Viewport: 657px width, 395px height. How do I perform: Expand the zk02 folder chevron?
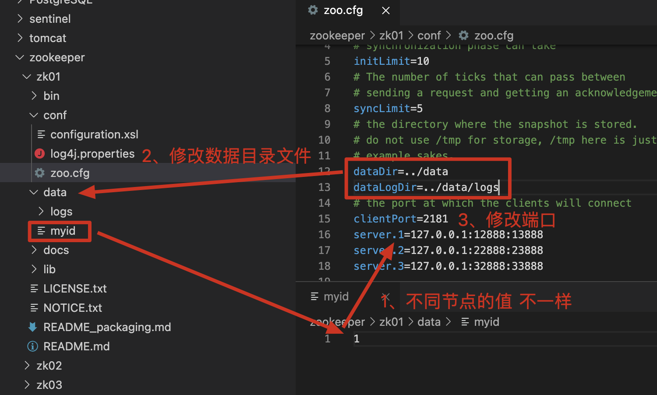[x=27, y=365]
